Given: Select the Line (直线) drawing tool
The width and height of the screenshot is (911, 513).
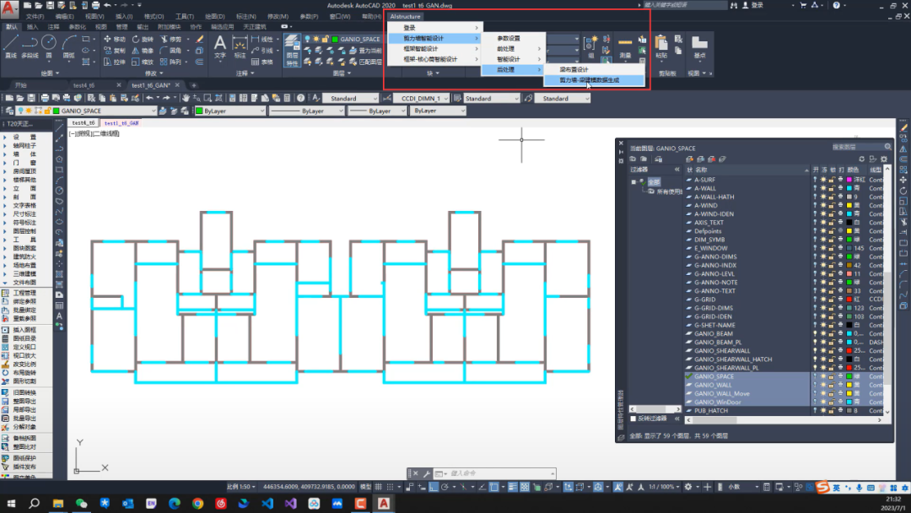Looking at the screenshot, I should point(10,44).
